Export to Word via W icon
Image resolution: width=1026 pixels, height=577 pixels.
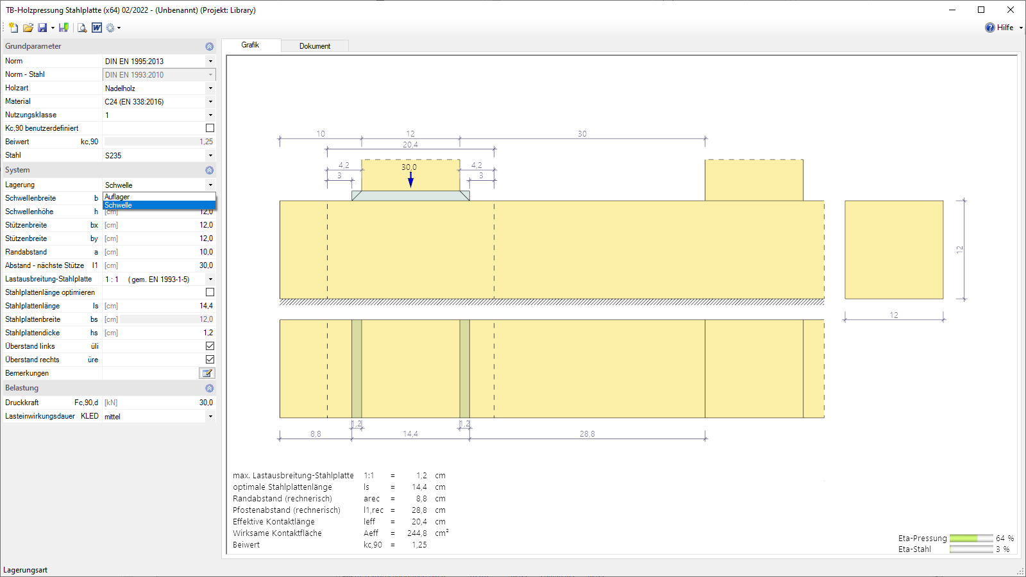(x=97, y=28)
